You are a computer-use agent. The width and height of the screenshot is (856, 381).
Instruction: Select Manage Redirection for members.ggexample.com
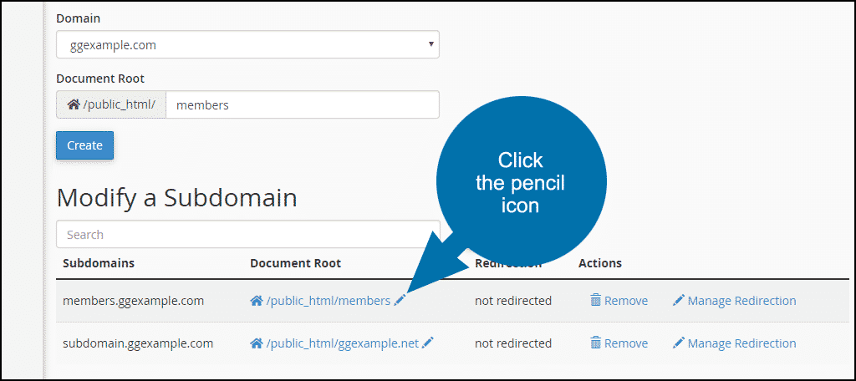pos(741,301)
